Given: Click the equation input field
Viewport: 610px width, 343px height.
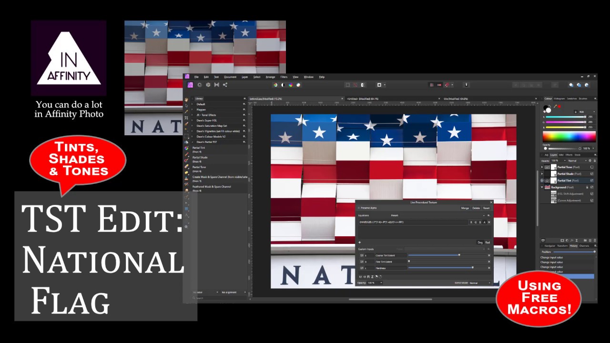Looking at the screenshot, I should (413, 222).
